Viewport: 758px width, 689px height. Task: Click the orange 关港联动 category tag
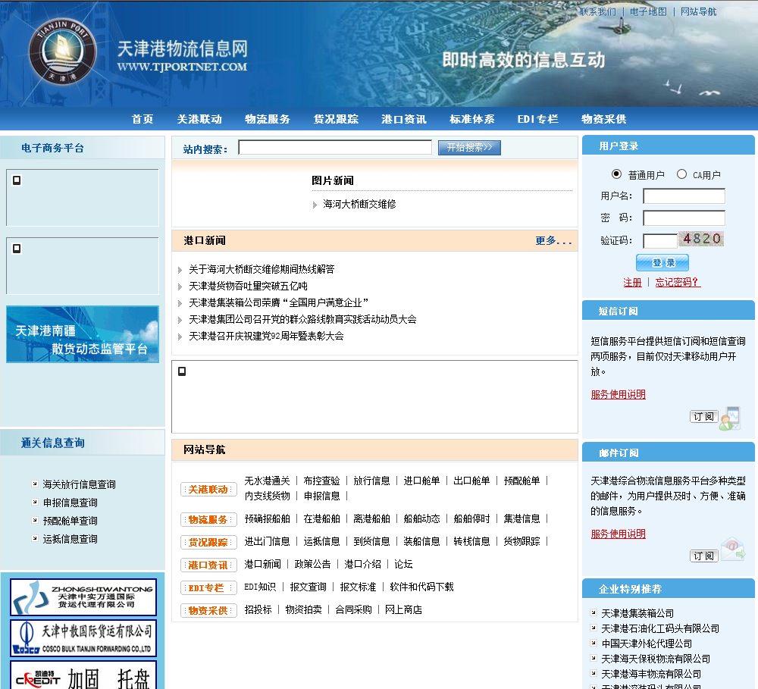click(208, 490)
